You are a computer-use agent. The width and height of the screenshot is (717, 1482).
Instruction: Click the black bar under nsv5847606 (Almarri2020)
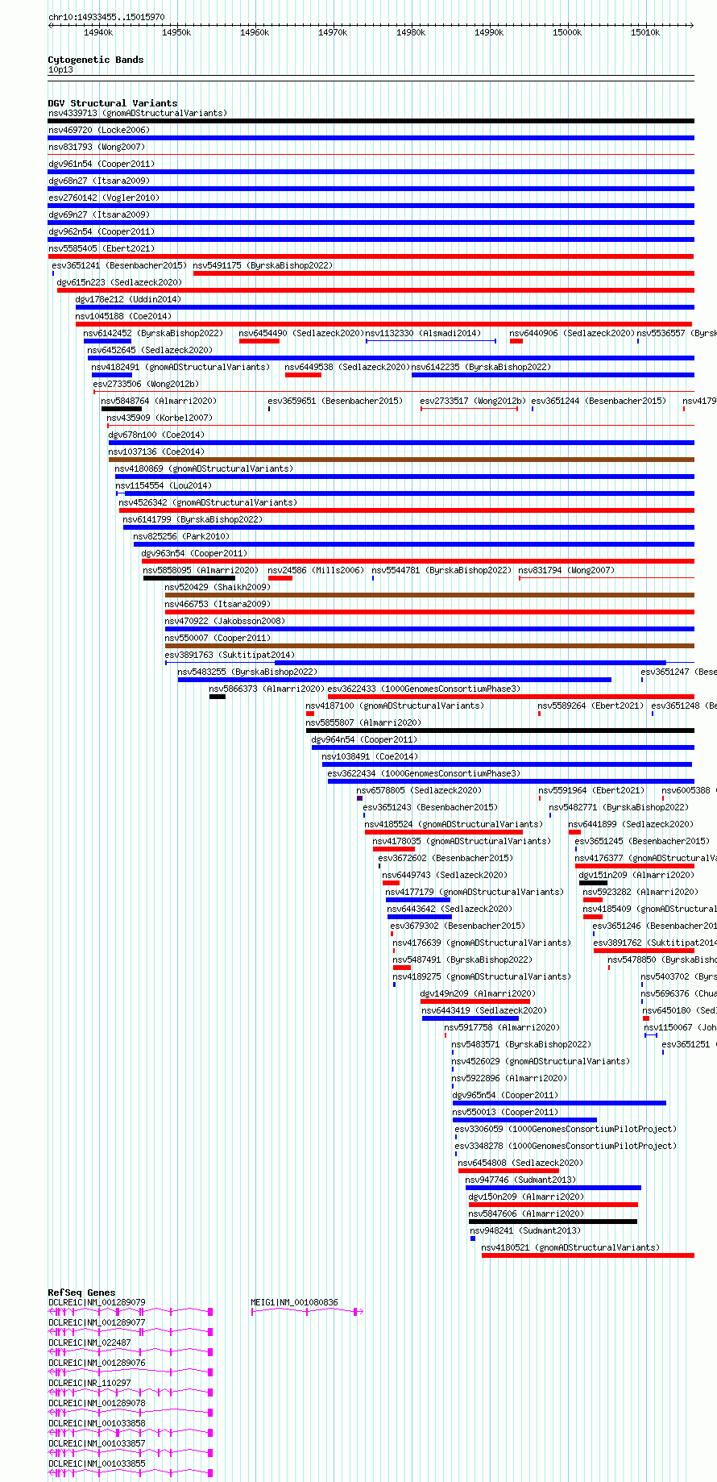pyautogui.click(x=553, y=1222)
